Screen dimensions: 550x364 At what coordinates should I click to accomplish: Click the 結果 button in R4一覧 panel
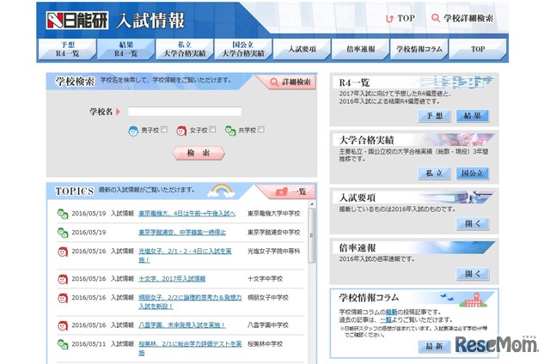[472, 116]
